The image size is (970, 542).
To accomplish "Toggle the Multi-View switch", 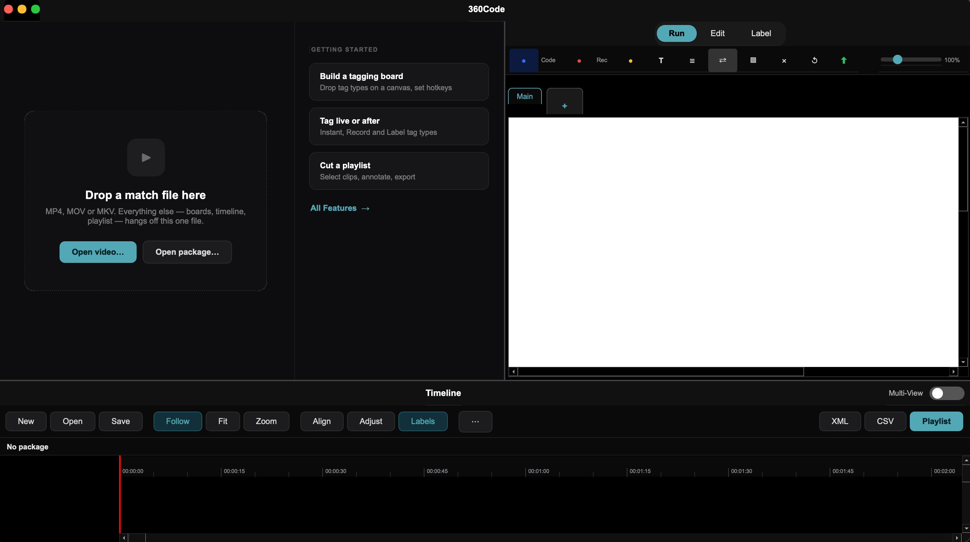I will click(x=947, y=393).
